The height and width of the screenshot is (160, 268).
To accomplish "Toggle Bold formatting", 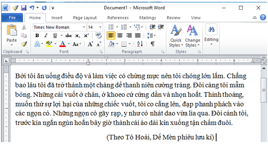I will (x=37, y=35).
